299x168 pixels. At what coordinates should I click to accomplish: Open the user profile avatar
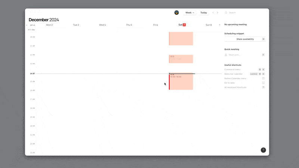pos(176,13)
